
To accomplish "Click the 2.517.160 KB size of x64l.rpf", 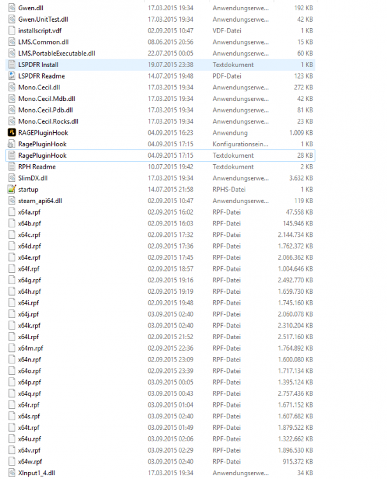I will click(295, 337).
